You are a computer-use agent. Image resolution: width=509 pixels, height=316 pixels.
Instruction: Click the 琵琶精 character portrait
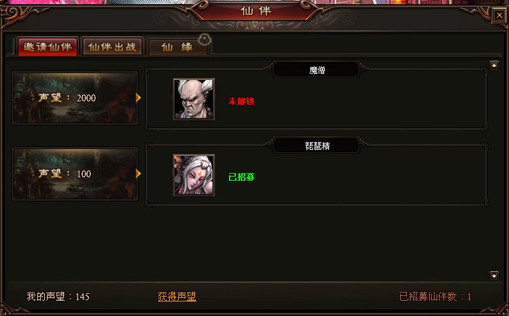(x=194, y=175)
